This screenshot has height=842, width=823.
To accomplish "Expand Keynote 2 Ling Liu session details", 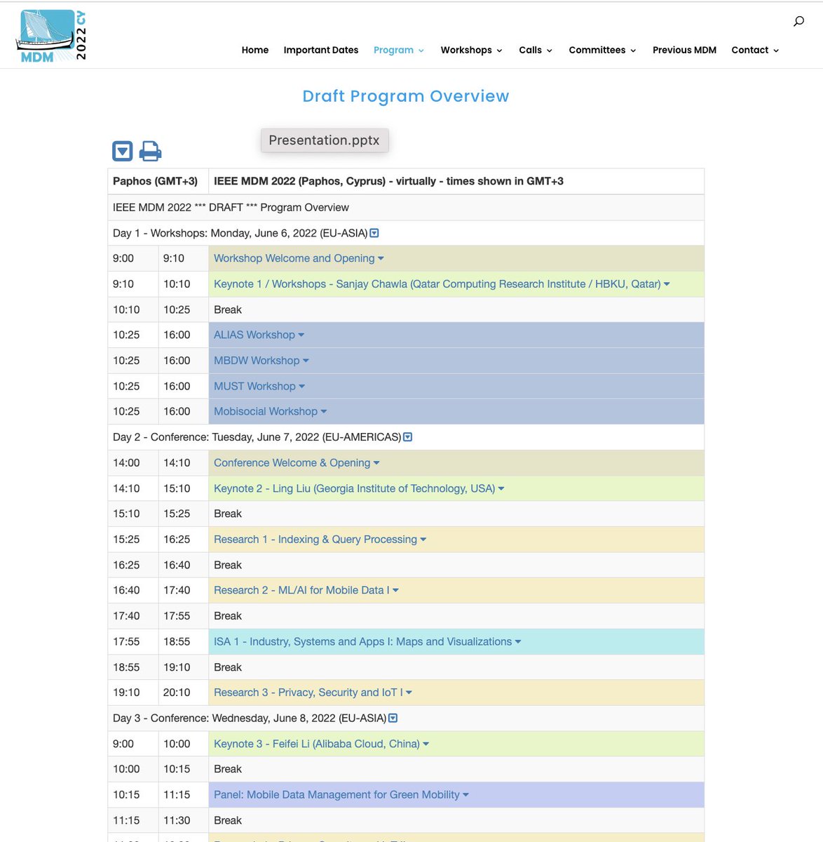I will click(501, 488).
